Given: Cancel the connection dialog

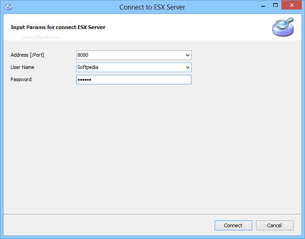Looking at the screenshot, I should pos(275,225).
